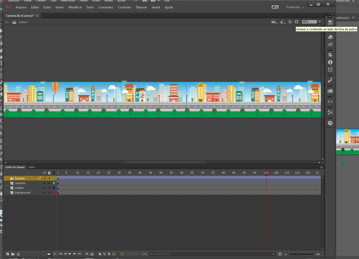Open the Edit Scene clapperboard dropdown

pos(274,22)
